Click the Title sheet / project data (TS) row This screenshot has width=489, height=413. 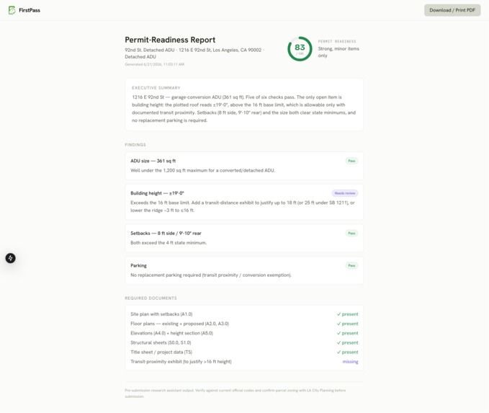(244, 352)
